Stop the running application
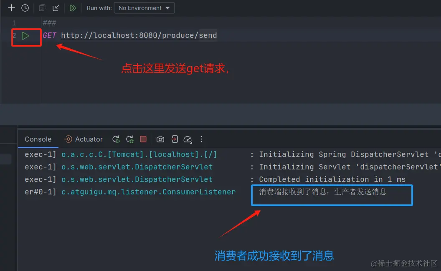Viewport: 441px width, 271px height. [x=143, y=139]
